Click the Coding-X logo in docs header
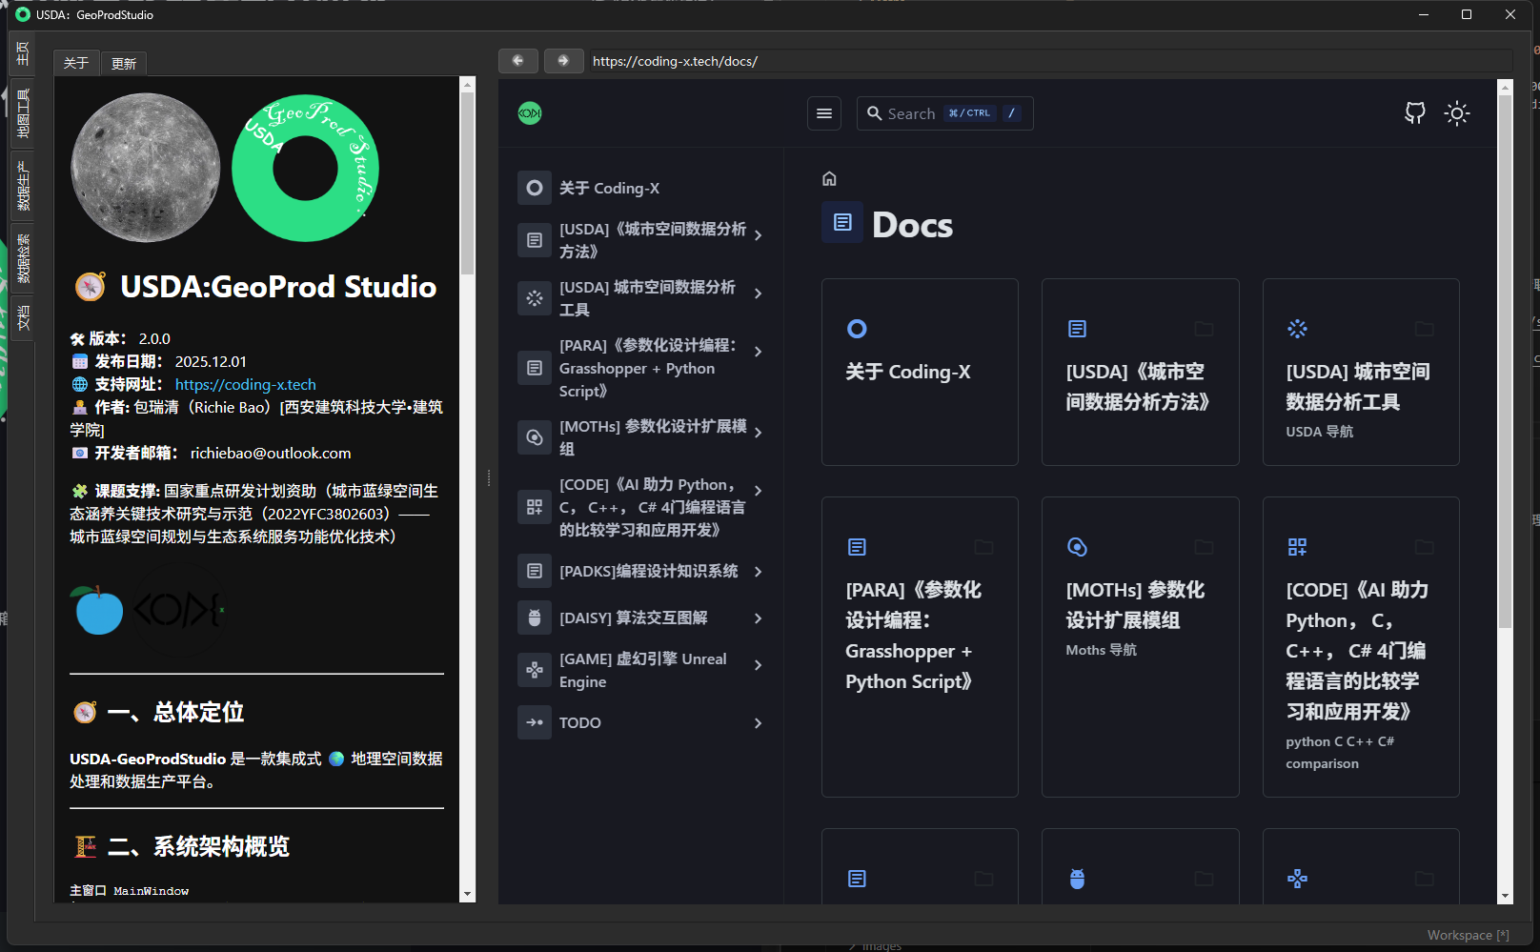This screenshot has height=952, width=1540. click(530, 113)
